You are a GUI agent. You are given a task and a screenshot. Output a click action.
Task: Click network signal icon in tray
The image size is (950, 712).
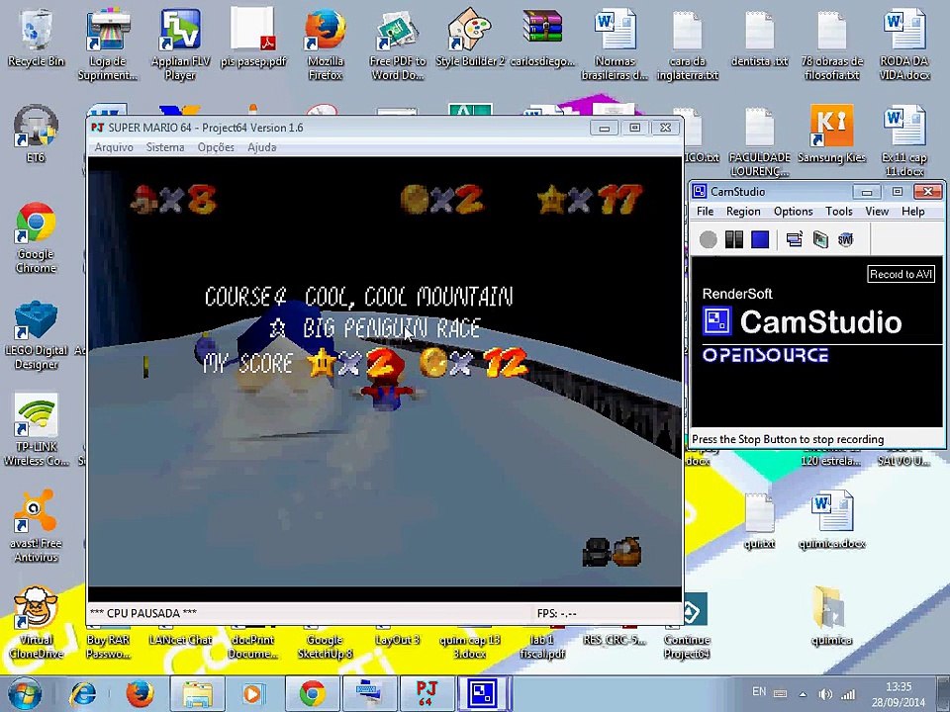tap(849, 694)
